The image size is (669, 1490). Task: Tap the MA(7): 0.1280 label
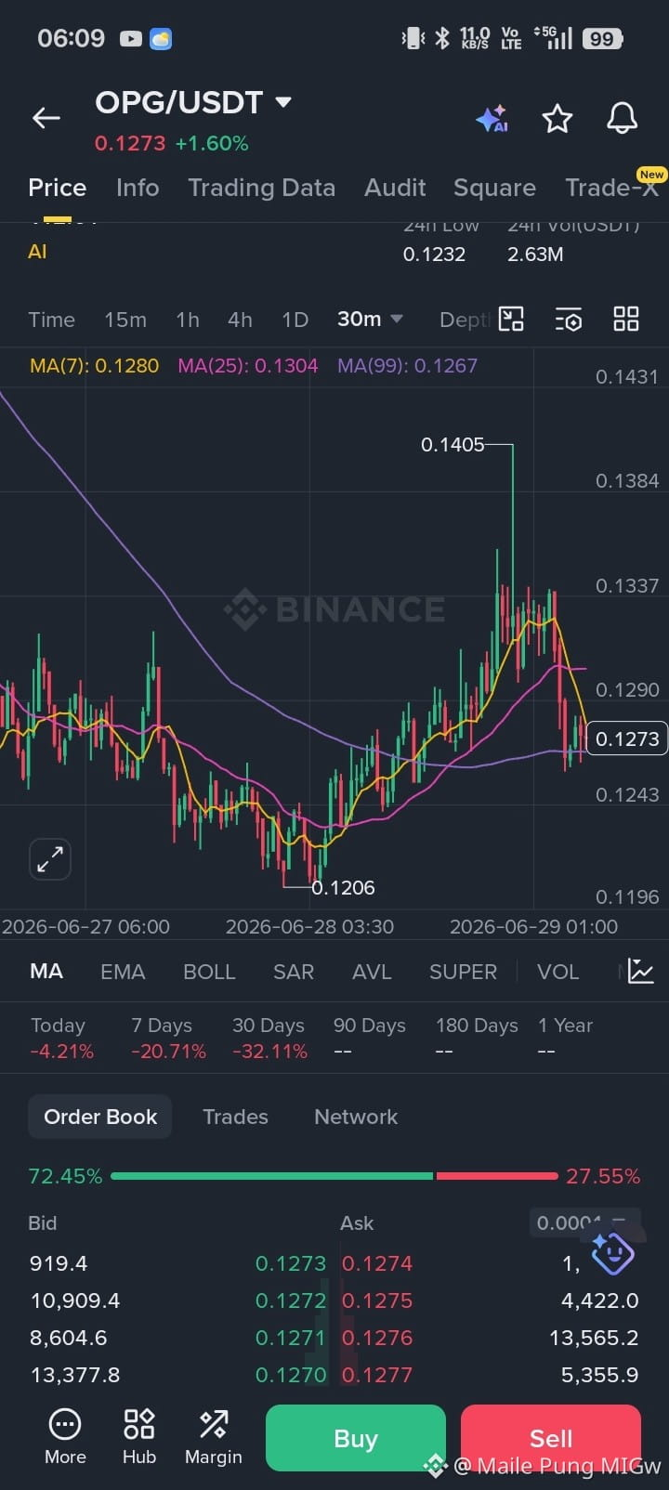click(x=94, y=366)
